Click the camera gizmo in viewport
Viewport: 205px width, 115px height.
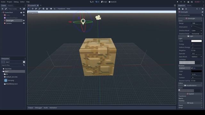98,18
